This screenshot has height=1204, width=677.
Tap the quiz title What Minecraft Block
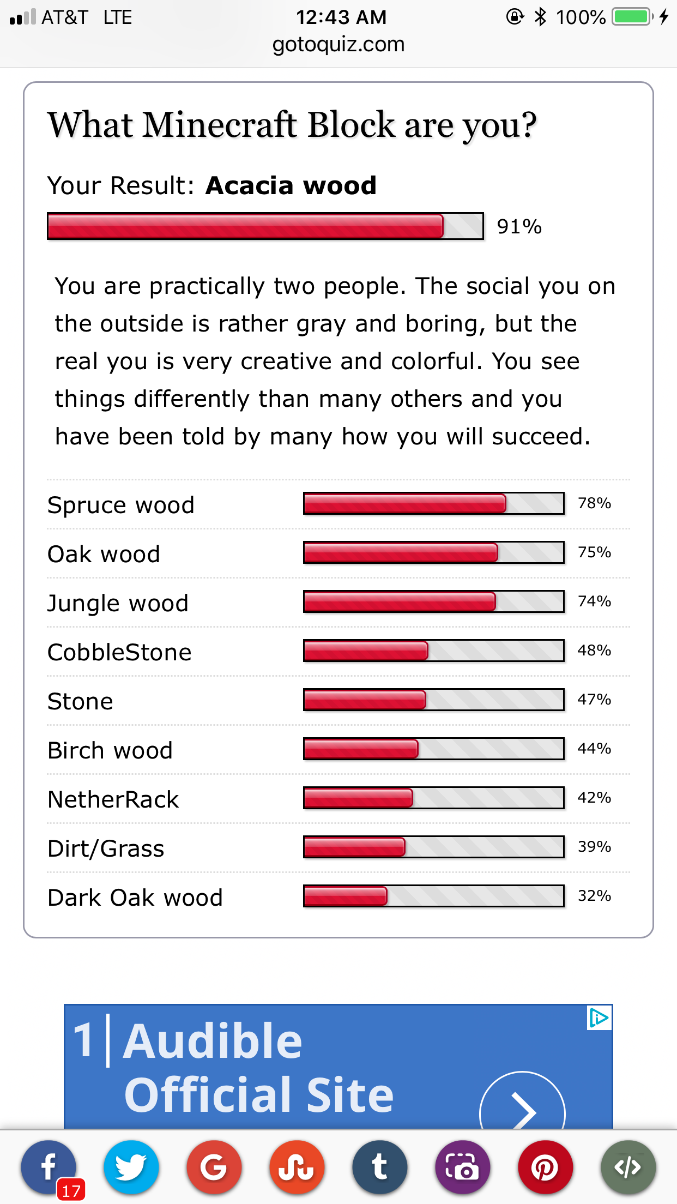pyautogui.click(x=292, y=125)
